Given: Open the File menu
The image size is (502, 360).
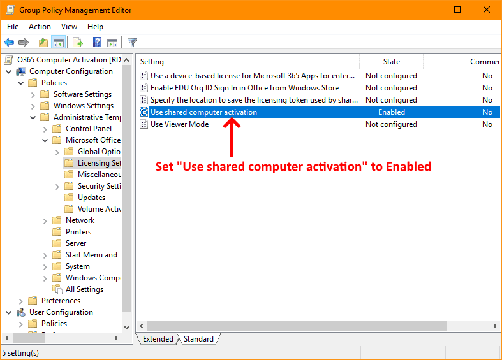Looking at the screenshot, I should pos(13,27).
